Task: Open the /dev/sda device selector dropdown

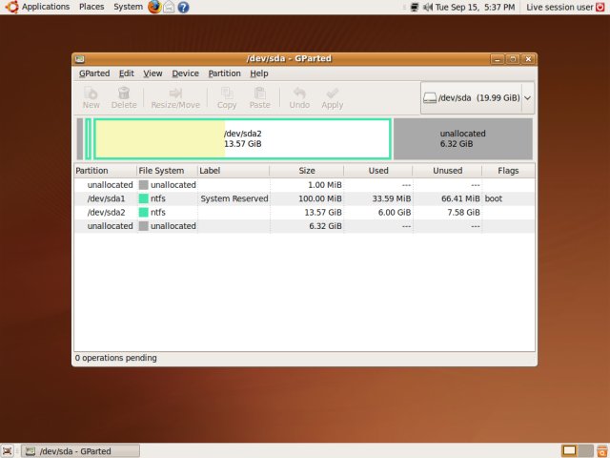Action: tap(477, 97)
